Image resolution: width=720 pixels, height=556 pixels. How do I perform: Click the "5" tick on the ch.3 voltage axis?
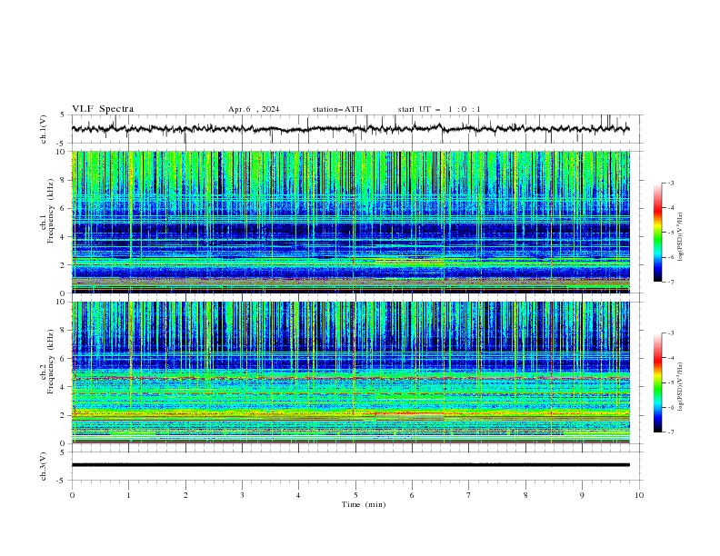coord(63,452)
